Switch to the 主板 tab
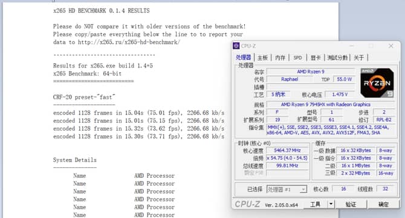The image size is (405, 218). pyautogui.click(x=263, y=58)
